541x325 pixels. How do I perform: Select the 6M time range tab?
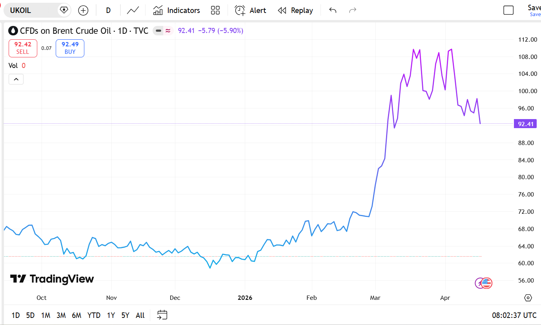77,315
